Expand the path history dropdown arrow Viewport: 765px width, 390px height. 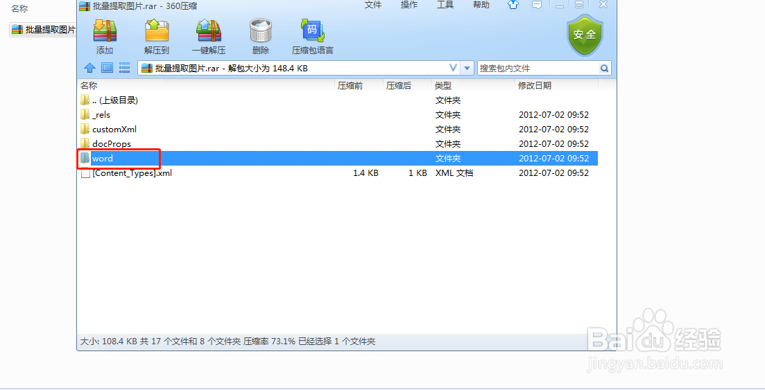pos(467,69)
